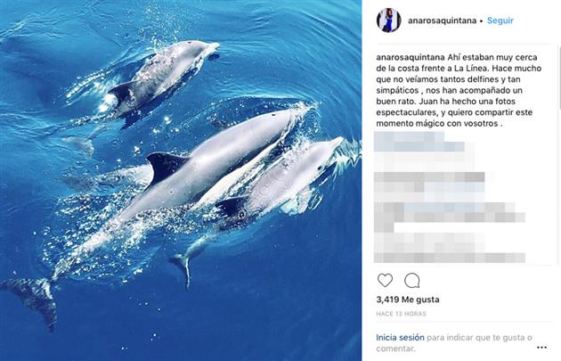Open comments via the speech bubble icon
Viewport: 561px width, 361px height.
(x=411, y=280)
